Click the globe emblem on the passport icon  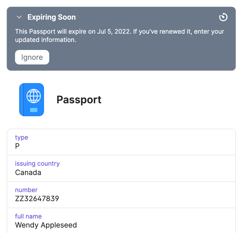[34, 96]
